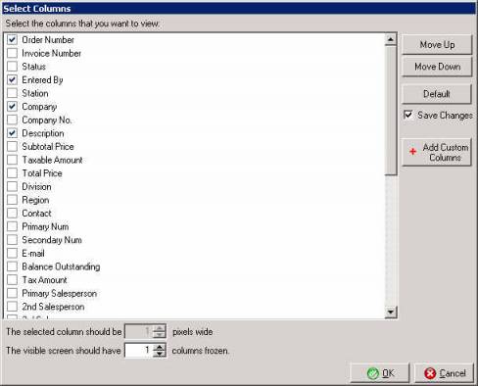
Task: Tick the Station checkbox
Action: point(12,93)
